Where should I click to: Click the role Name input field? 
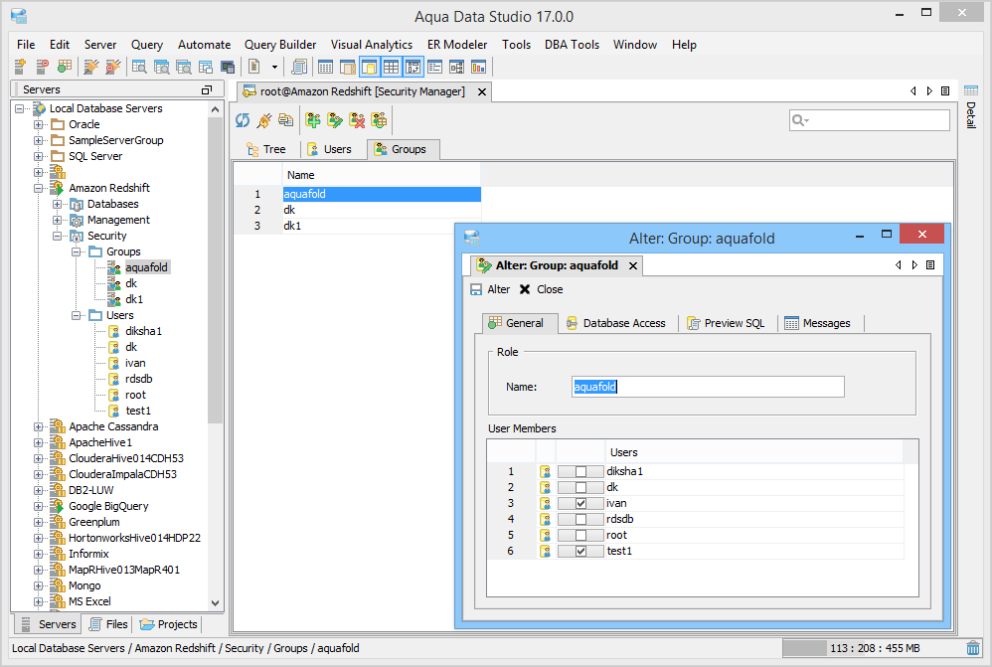point(708,387)
